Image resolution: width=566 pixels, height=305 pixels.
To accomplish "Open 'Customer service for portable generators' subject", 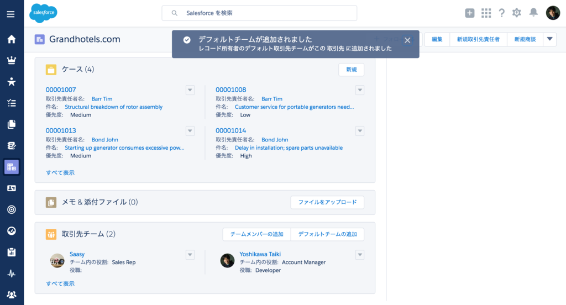I will pos(294,107).
